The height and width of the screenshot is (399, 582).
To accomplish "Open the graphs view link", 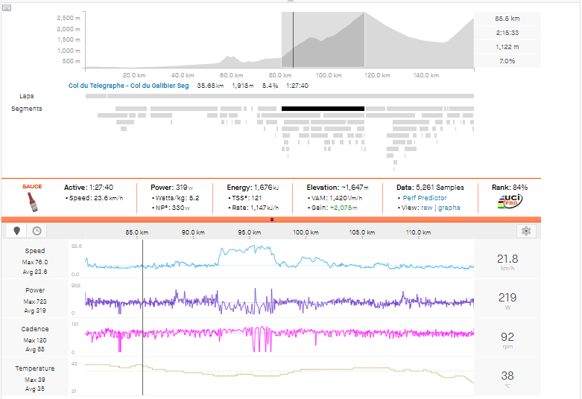I will 449,208.
